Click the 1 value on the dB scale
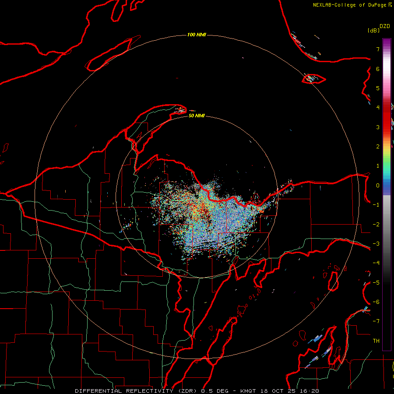The image size is (394, 394). (x=378, y=166)
